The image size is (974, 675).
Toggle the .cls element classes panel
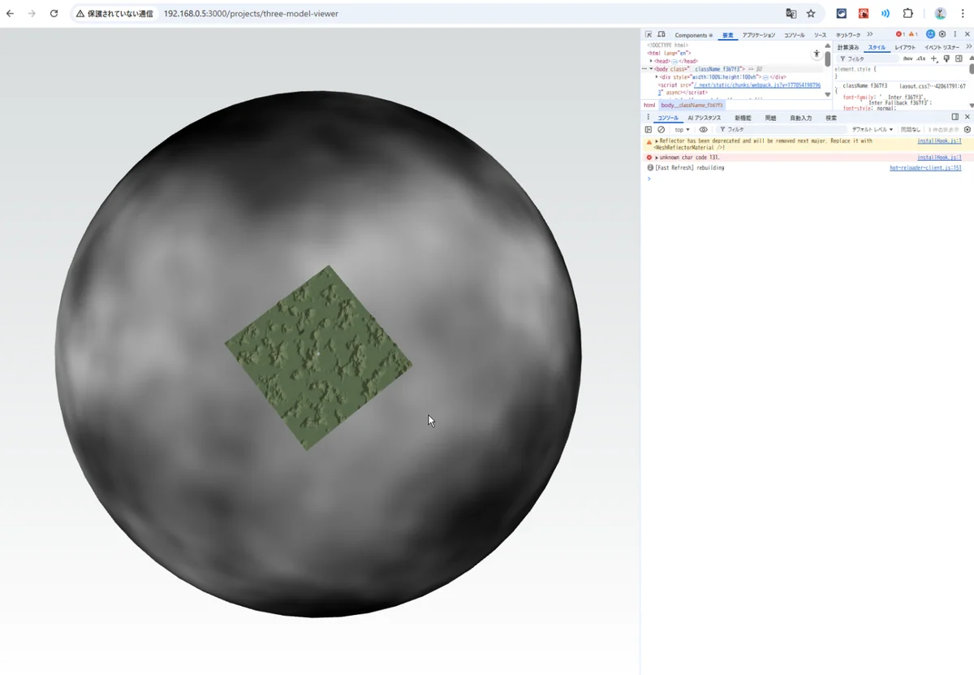(920, 59)
